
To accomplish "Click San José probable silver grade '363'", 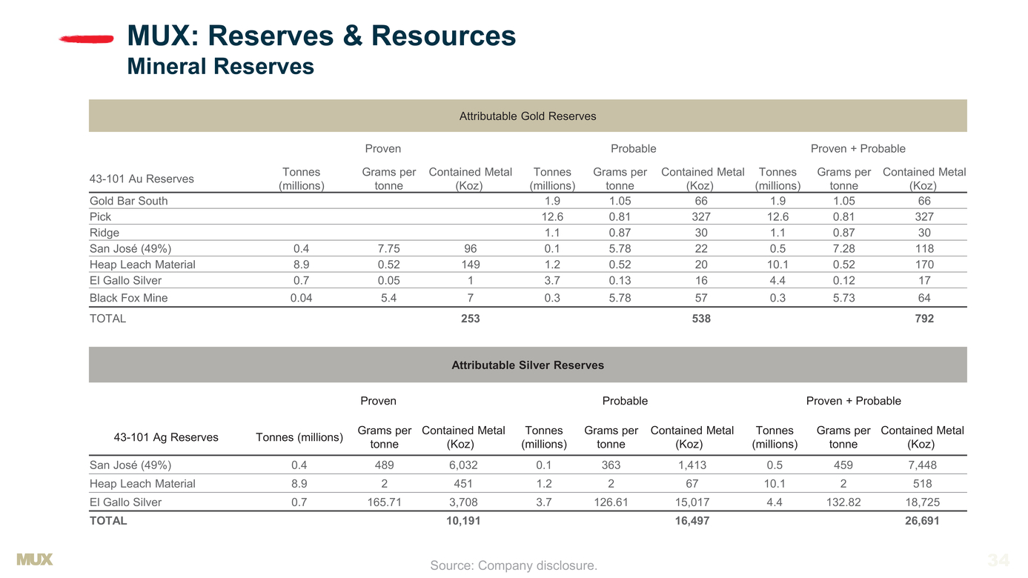I will (611, 465).
